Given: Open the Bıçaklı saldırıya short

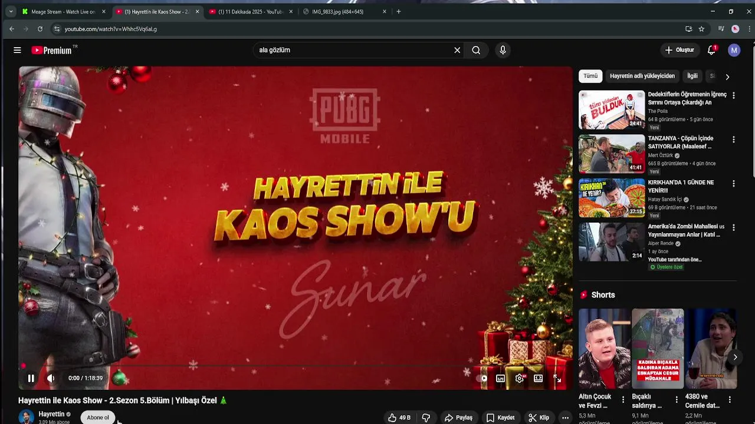Looking at the screenshot, I should (658, 349).
